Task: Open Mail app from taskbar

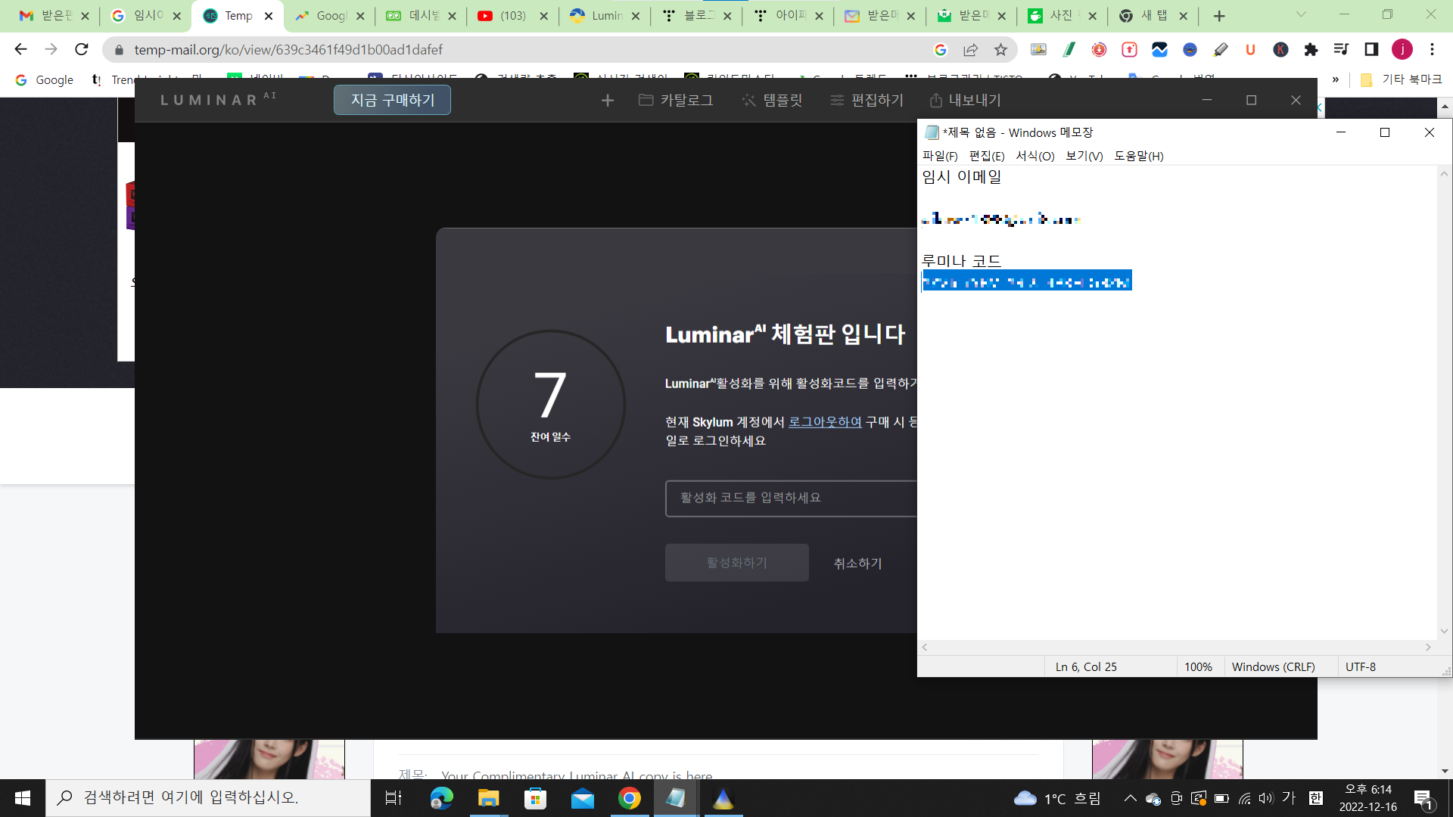Action: click(582, 798)
